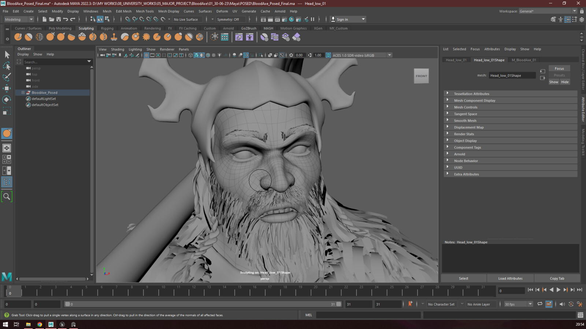This screenshot has width=586, height=329.
Task: Toggle playback looping mode
Action: tap(540, 304)
